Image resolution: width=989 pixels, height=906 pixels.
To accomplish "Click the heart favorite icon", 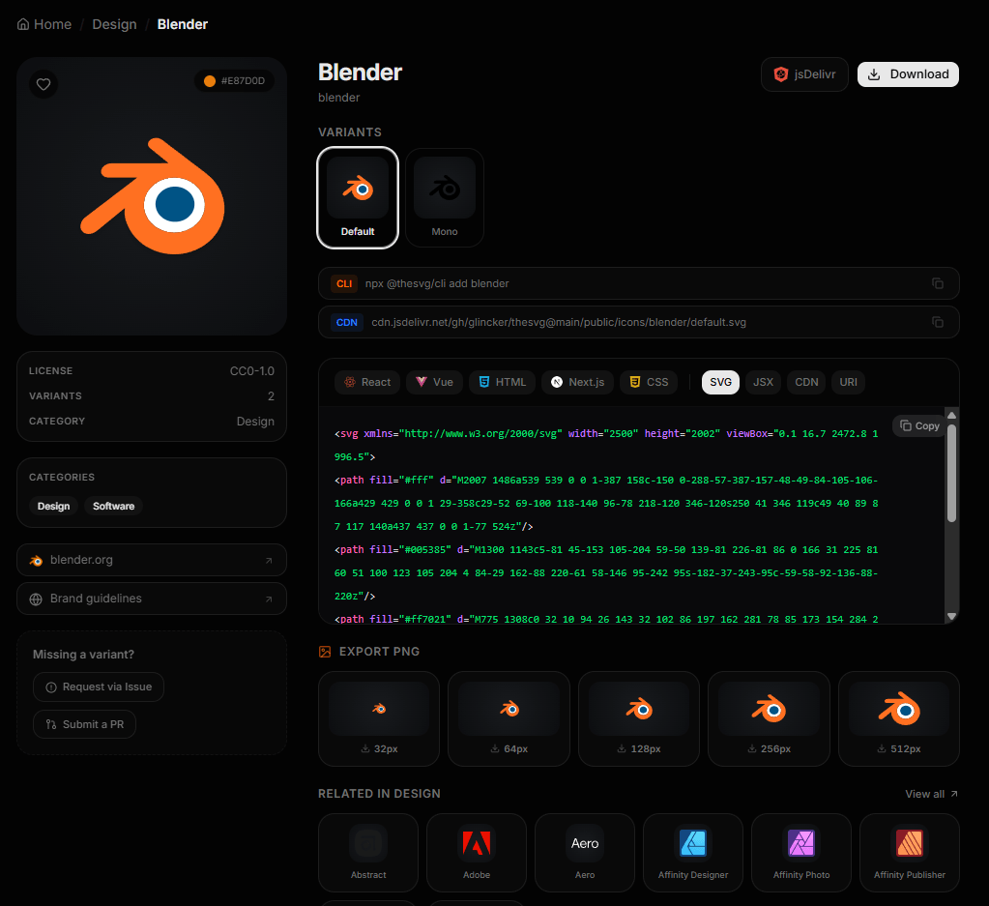I will [x=44, y=84].
